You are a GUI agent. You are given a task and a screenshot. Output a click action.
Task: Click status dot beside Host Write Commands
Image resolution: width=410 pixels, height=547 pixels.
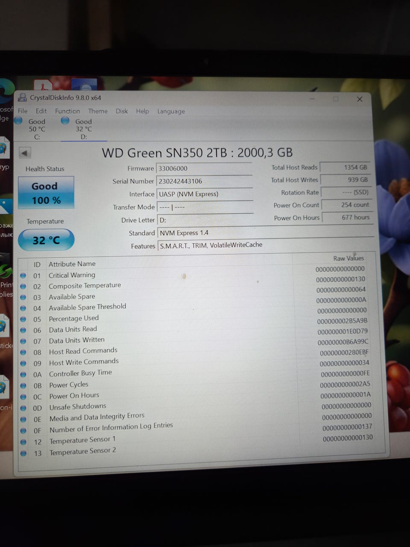click(x=23, y=363)
